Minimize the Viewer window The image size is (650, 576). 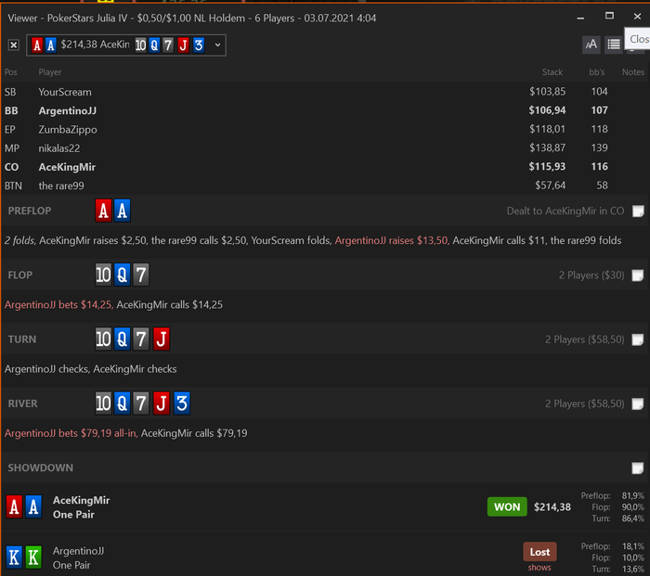(580, 17)
